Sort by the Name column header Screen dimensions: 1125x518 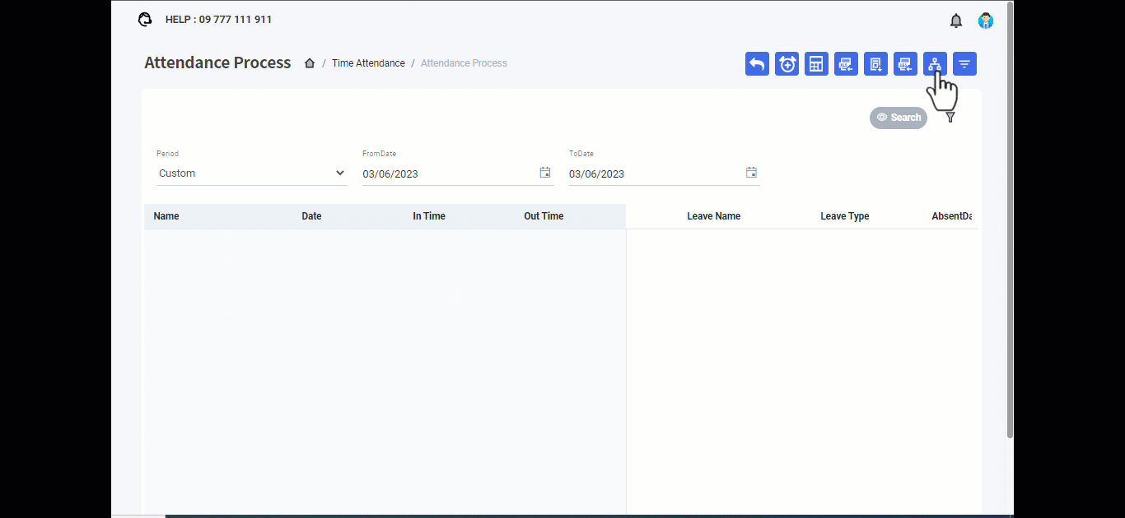tap(166, 216)
